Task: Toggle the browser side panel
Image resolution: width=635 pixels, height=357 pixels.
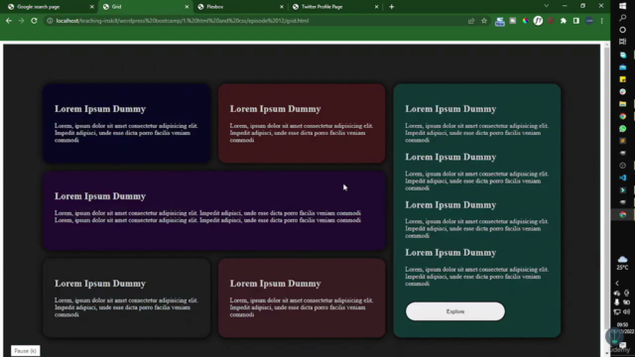Action: coord(575,21)
